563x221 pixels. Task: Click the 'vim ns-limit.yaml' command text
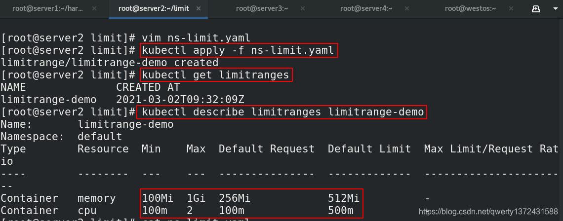point(196,37)
